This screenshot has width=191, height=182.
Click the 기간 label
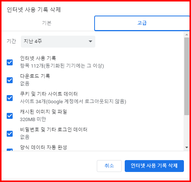click(x=11, y=41)
